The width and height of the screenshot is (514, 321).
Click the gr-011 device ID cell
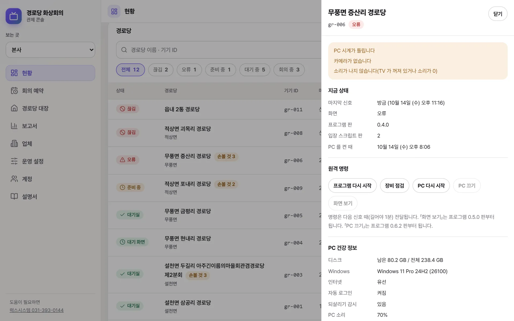click(x=293, y=110)
